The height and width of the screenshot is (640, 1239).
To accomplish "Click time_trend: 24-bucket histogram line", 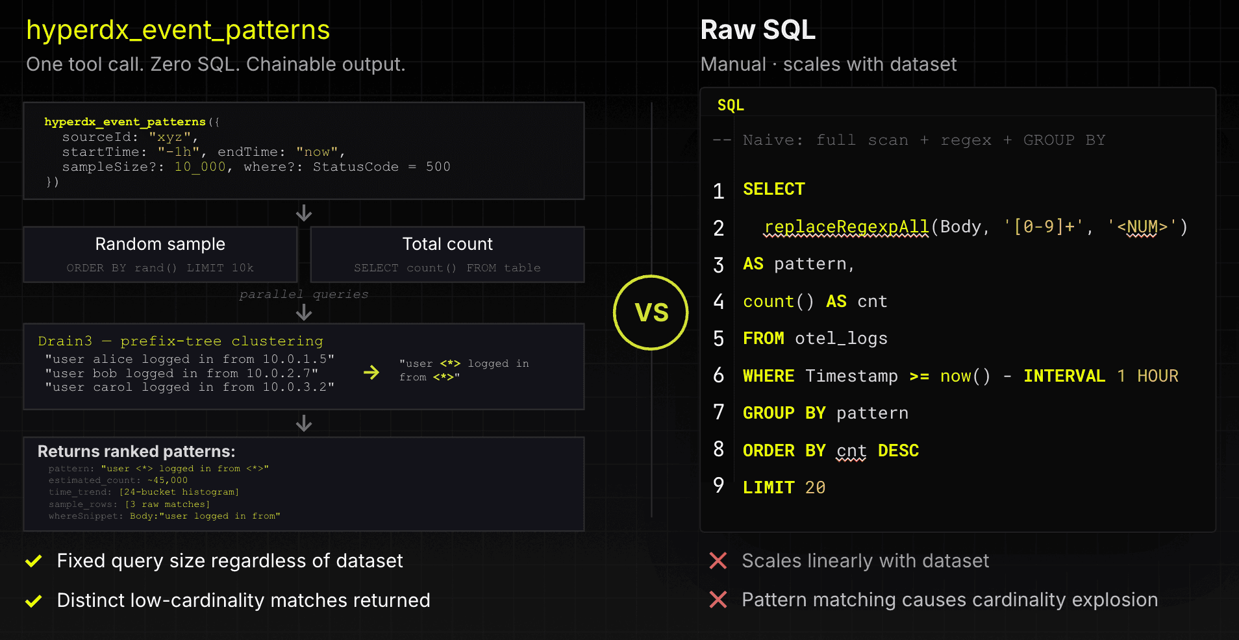I will (144, 492).
